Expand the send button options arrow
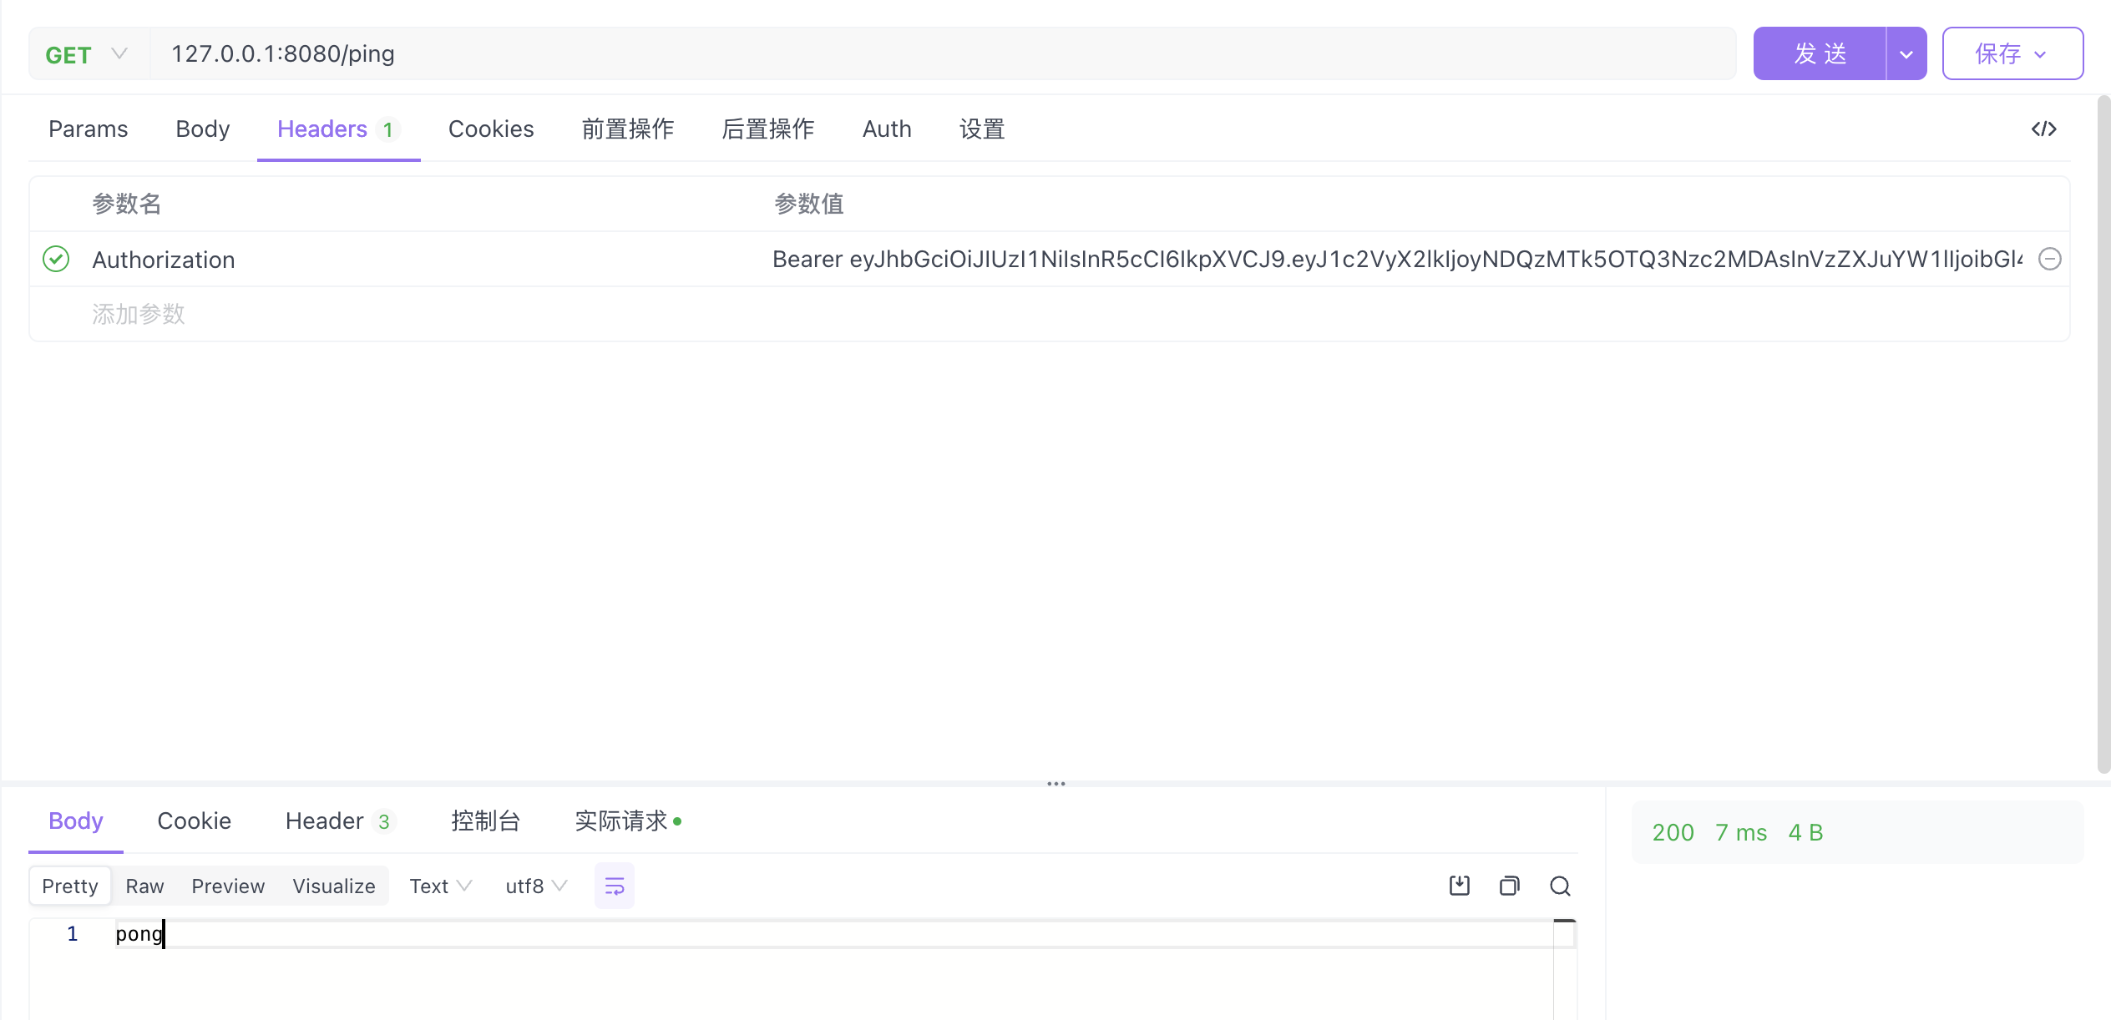The height and width of the screenshot is (1020, 2111). [x=1906, y=54]
